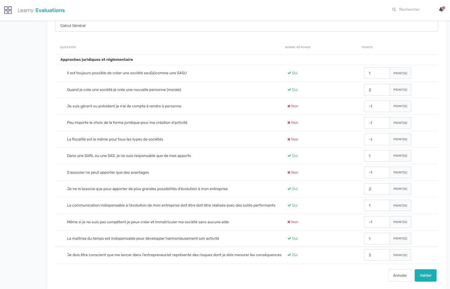450x289 pixels.
Task: Click the Annuler button
Action: [x=400, y=276]
